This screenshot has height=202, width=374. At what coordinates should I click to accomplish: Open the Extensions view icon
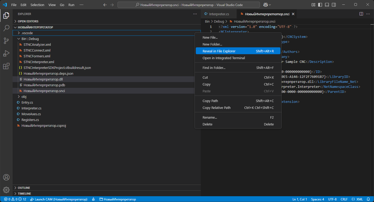pyautogui.click(x=6, y=66)
